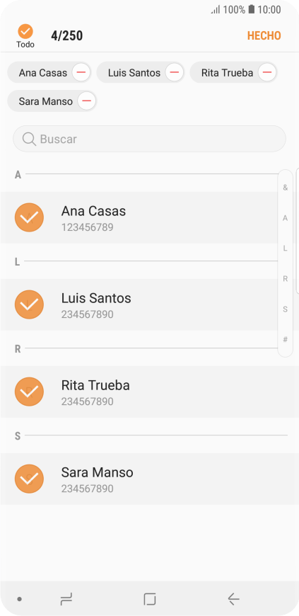Remove Rita Trueba chip with minus icon
Viewport: 299px width, 616px height.
(x=267, y=73)
